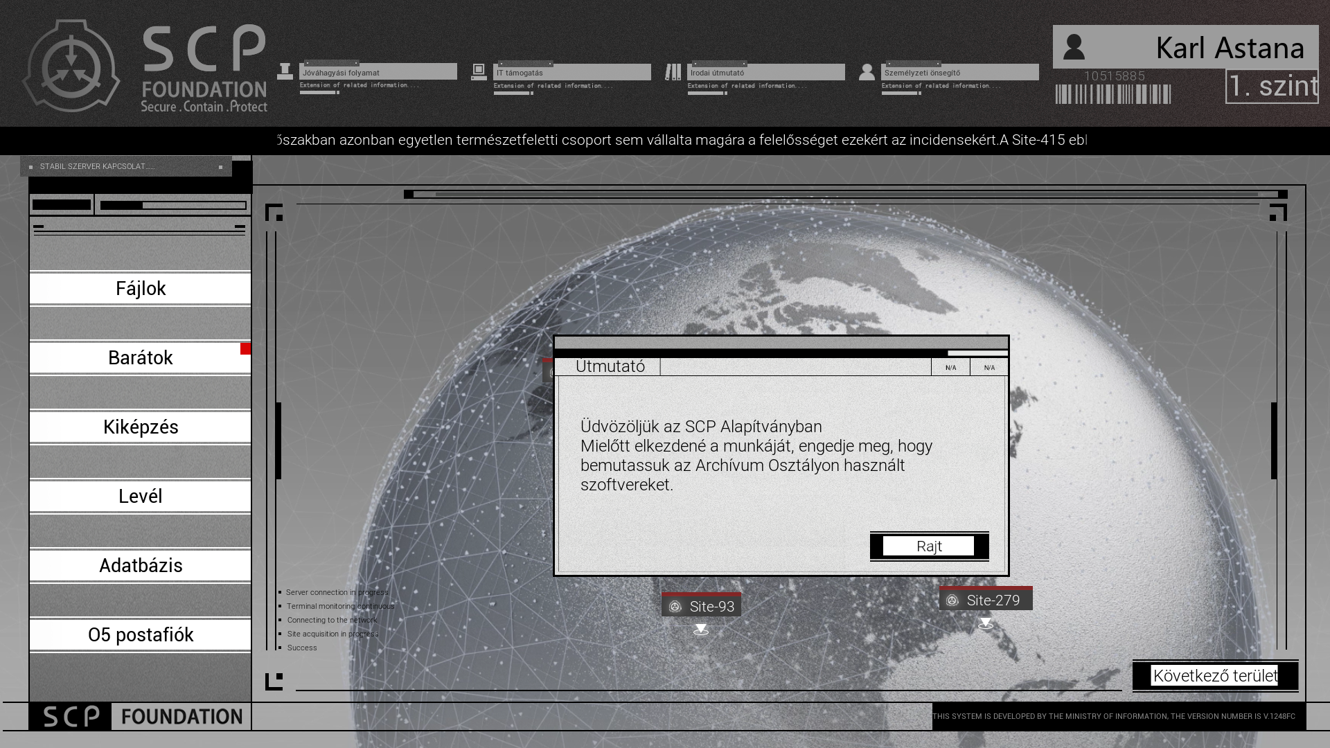Open the Adatbázis sidebar entry
Image resolution: width=1330 pixels, height=748 pixels.
tap(141, 565)
